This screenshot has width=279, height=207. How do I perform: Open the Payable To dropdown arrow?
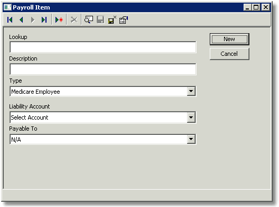pos(191,139)
